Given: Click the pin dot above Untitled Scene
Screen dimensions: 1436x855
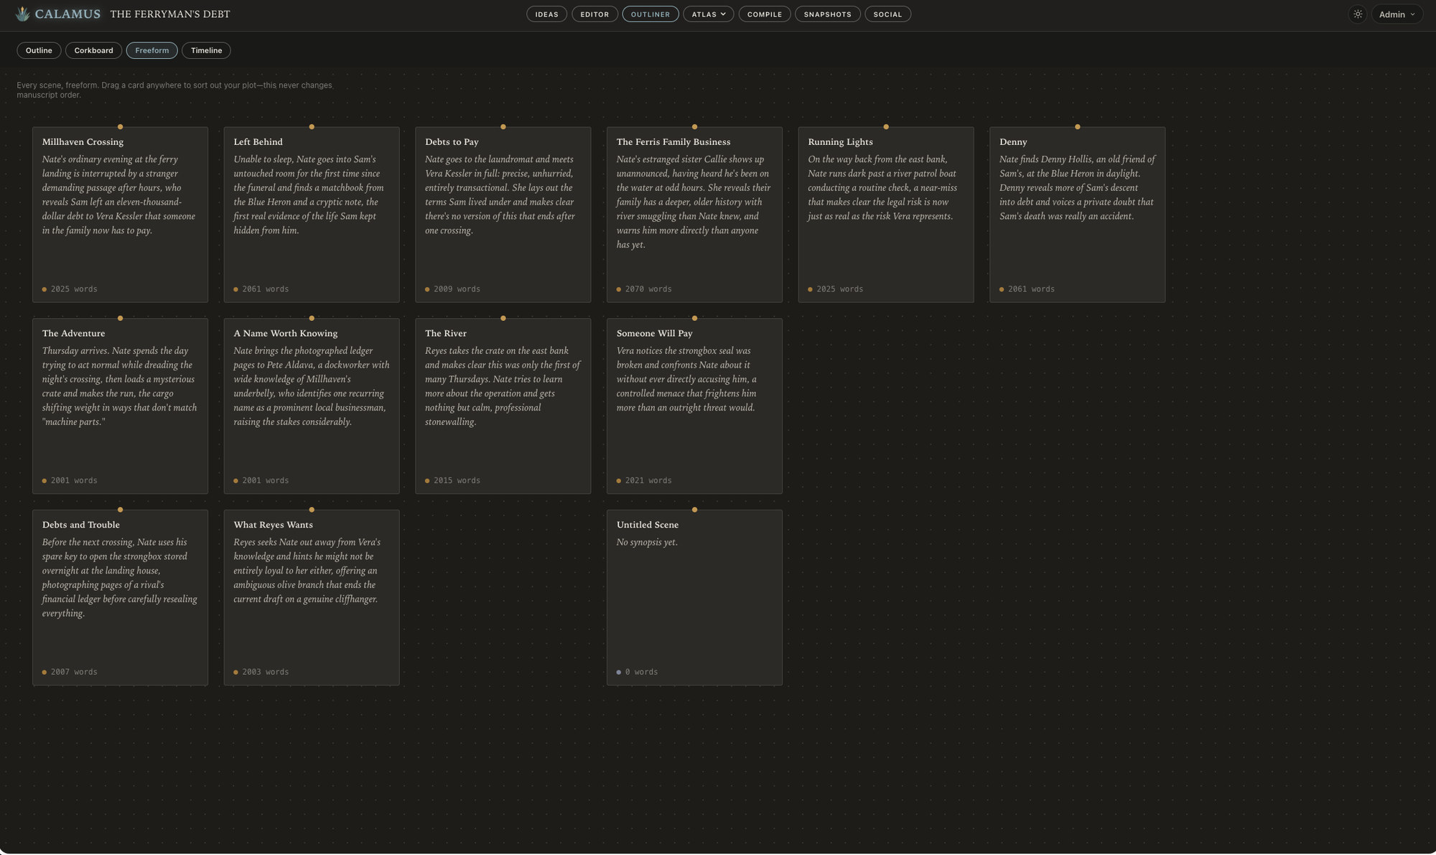Looking at the screenshot, I should pyautogui.click(x=694, y=510).
